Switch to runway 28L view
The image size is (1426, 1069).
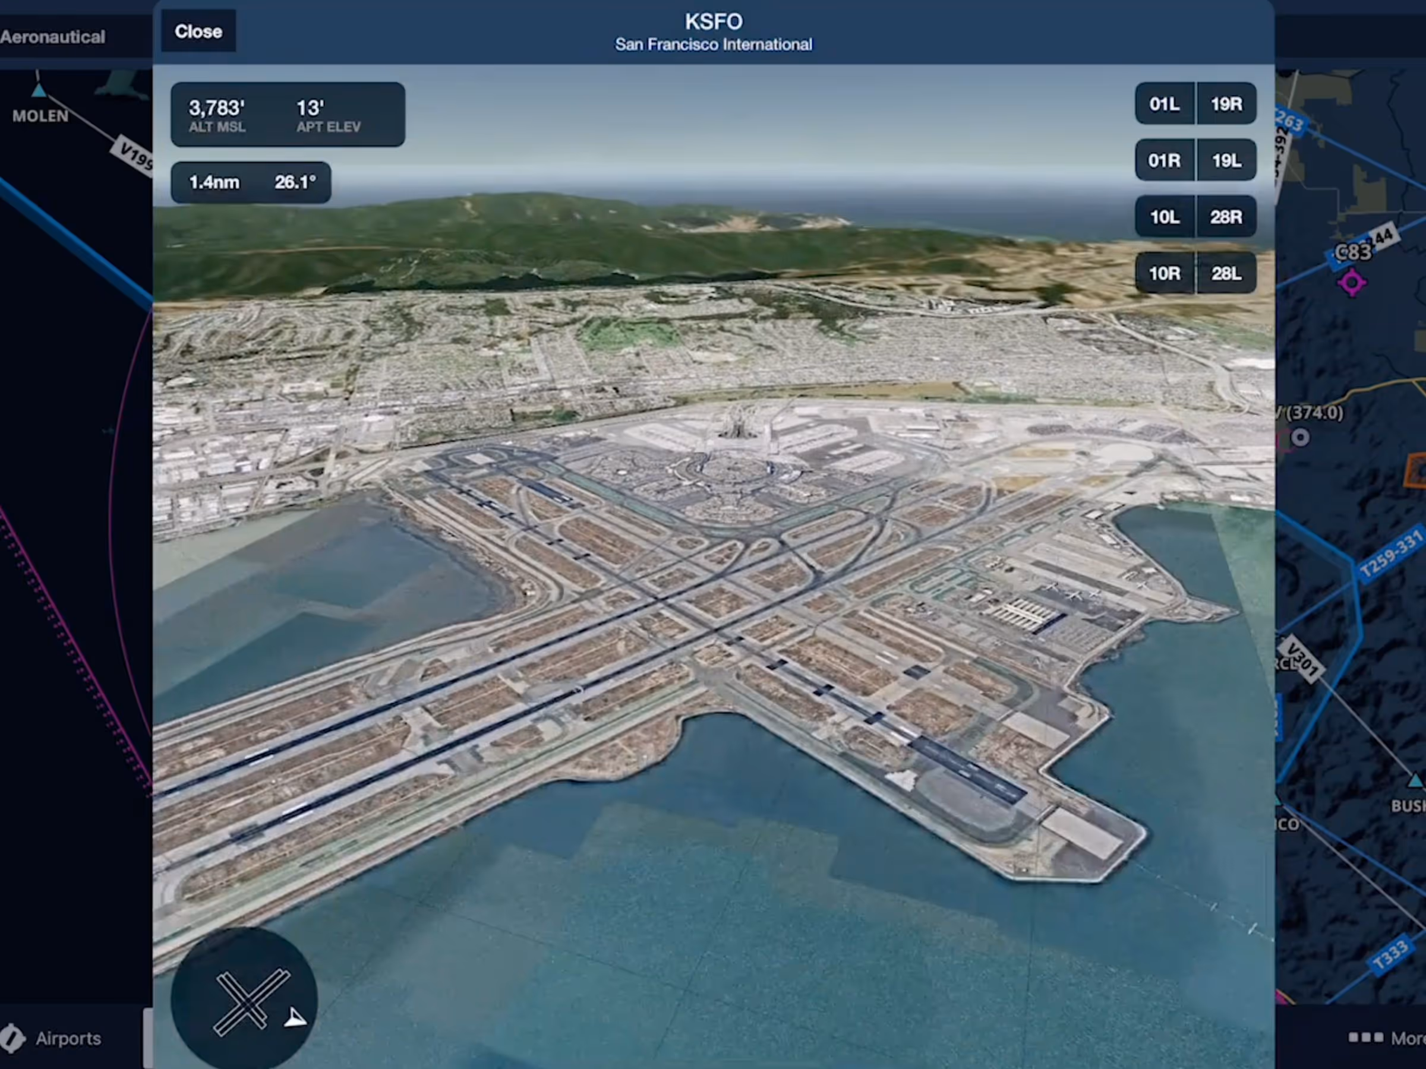pyautogui.click(x=1226, y=273)
